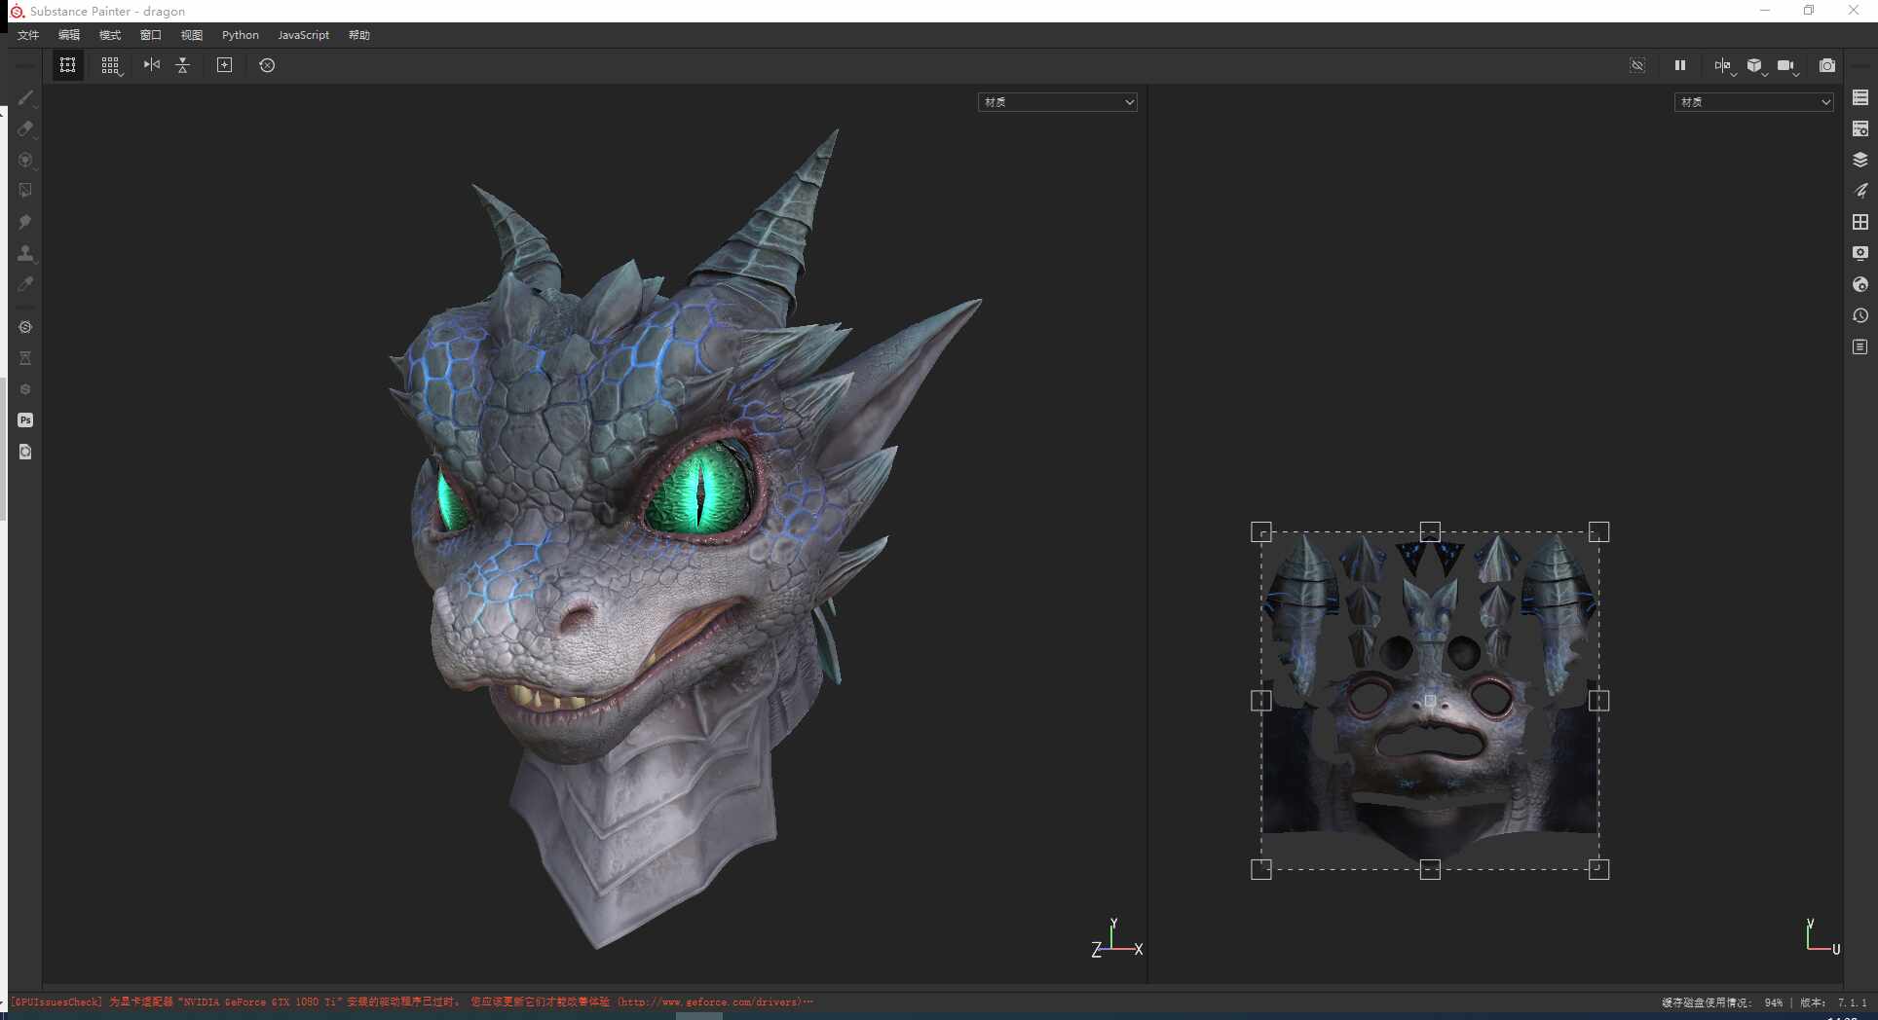Open the 帮助 menu
This screenshot has width=1878, height=1020.
[359, 35]
